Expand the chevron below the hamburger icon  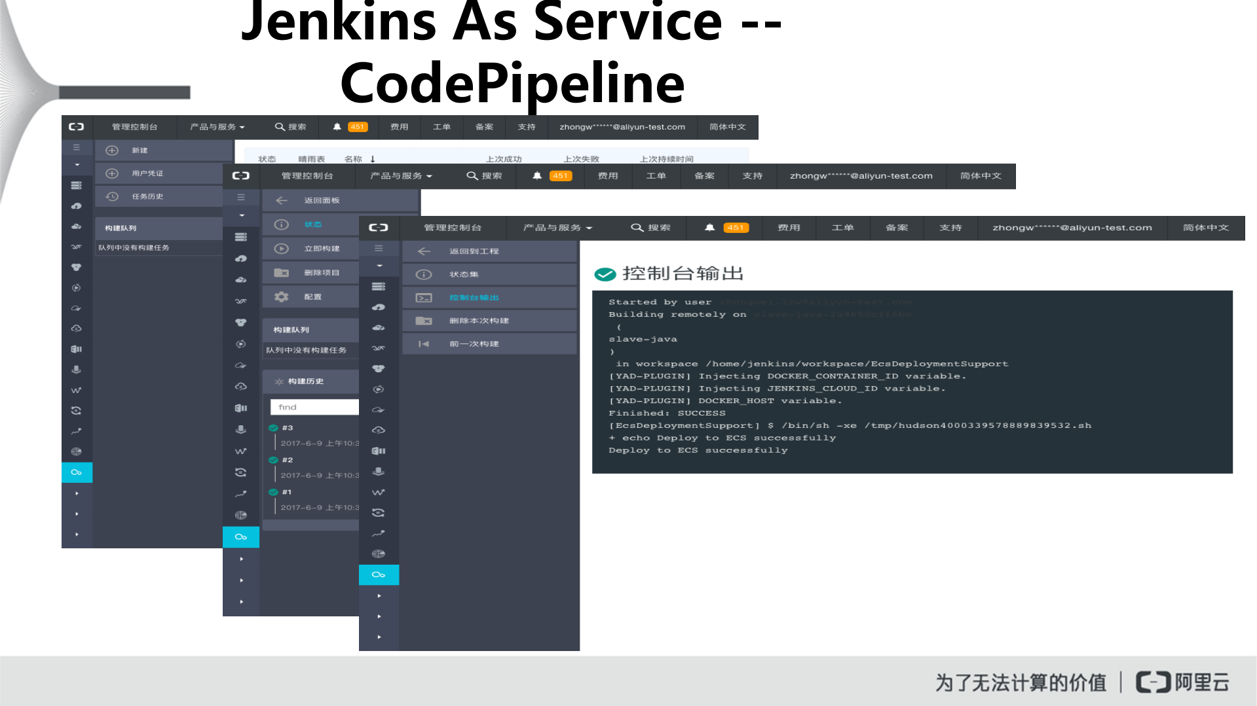click(379, 266)
